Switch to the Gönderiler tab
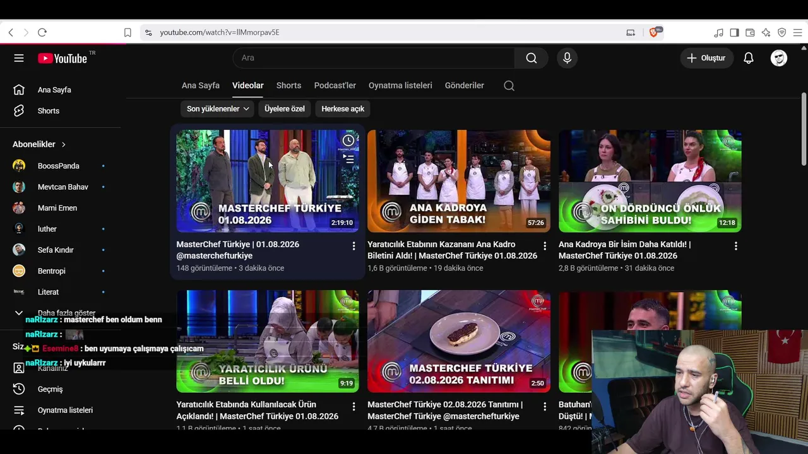808x454 pixels. coord(465,86)
